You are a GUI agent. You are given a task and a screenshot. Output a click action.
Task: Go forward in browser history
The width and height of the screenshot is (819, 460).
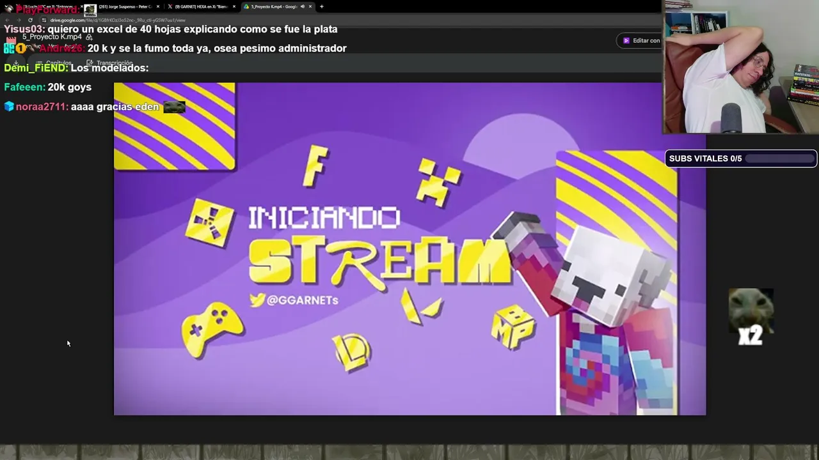coord(19,20)
